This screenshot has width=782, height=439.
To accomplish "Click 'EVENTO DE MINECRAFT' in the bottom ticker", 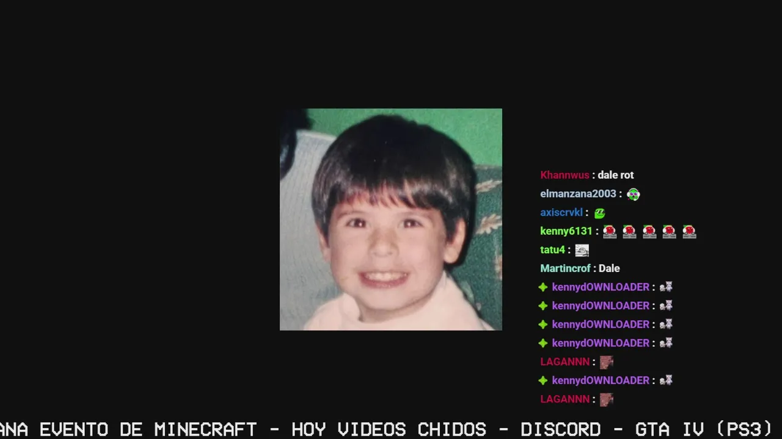I will (148, 429).
